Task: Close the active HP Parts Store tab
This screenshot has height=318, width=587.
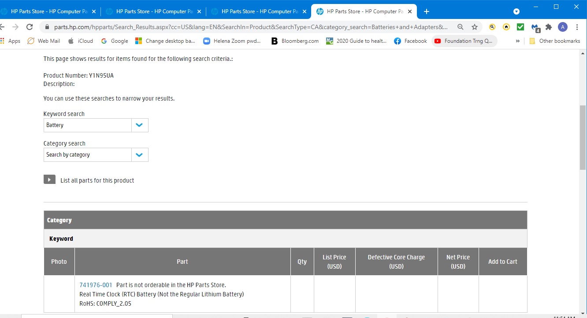Action: coord(410,11)
